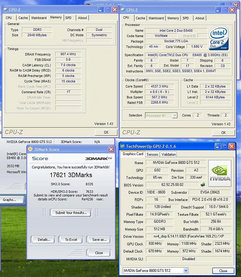
Task: Switch to Validation tab in GPU-Z
Action: tap(169, 154)
